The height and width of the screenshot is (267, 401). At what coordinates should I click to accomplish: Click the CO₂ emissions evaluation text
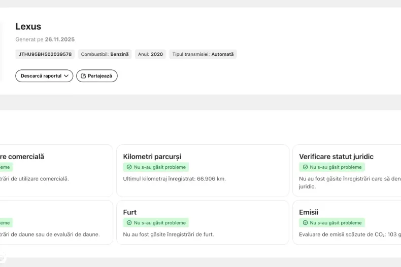click(x=349, y=235)
